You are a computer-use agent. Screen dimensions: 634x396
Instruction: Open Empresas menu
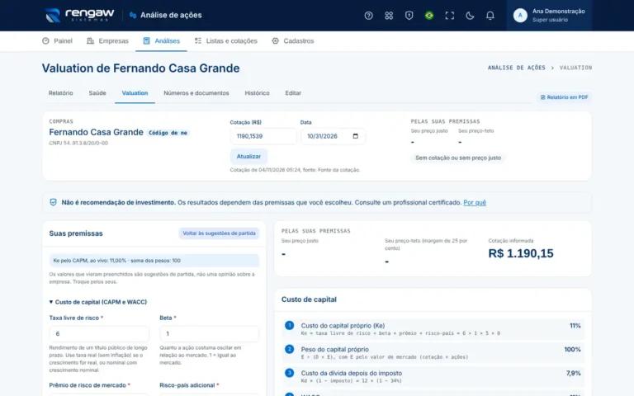107,40
